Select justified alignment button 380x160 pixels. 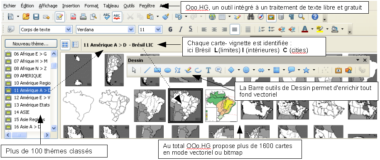[235, 29]
